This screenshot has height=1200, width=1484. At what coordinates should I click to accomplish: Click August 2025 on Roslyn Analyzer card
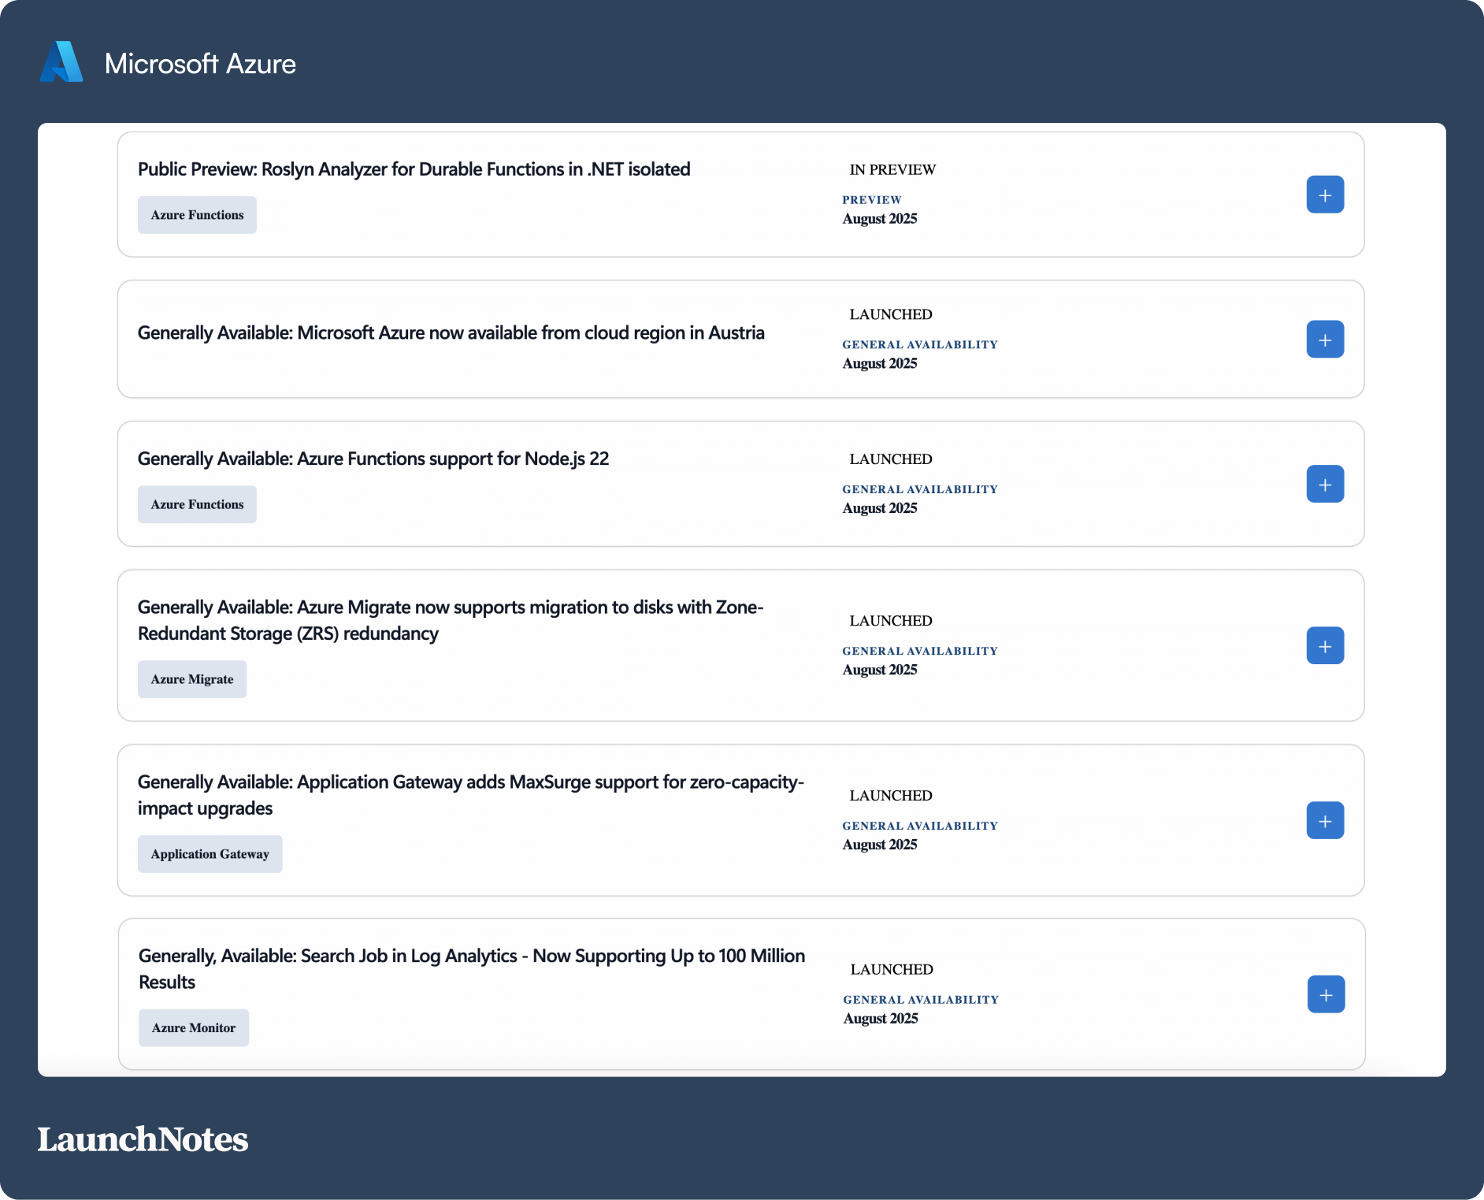click(x=880, y=219)
